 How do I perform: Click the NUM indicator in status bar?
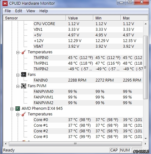(x=125, y=150)
